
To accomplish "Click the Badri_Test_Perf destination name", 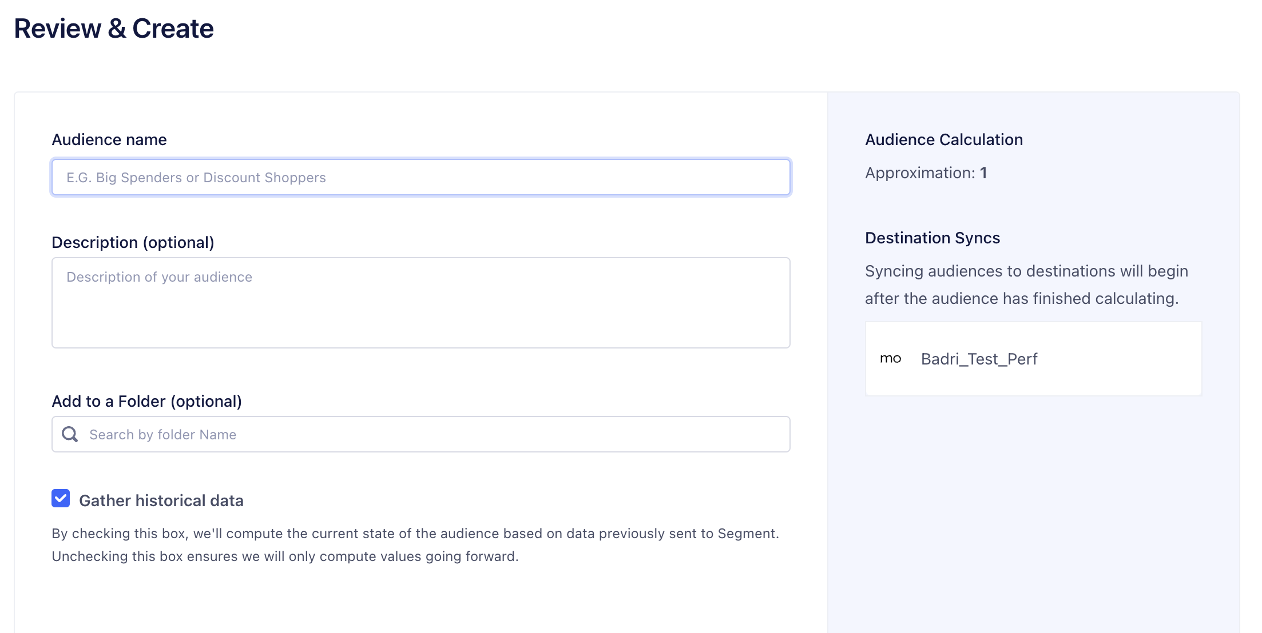I will (x=979, y=359).
